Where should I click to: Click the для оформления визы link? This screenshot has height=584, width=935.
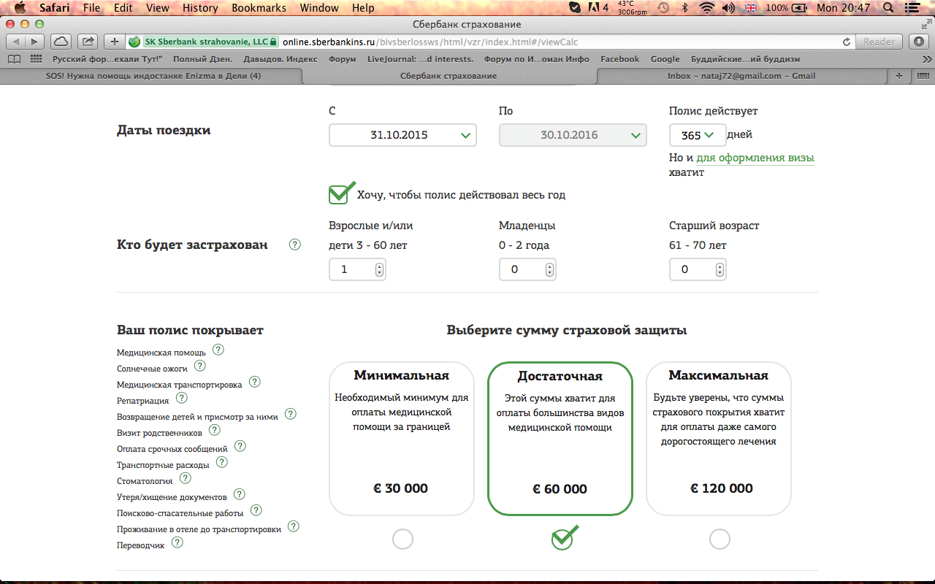click(755, 158)
